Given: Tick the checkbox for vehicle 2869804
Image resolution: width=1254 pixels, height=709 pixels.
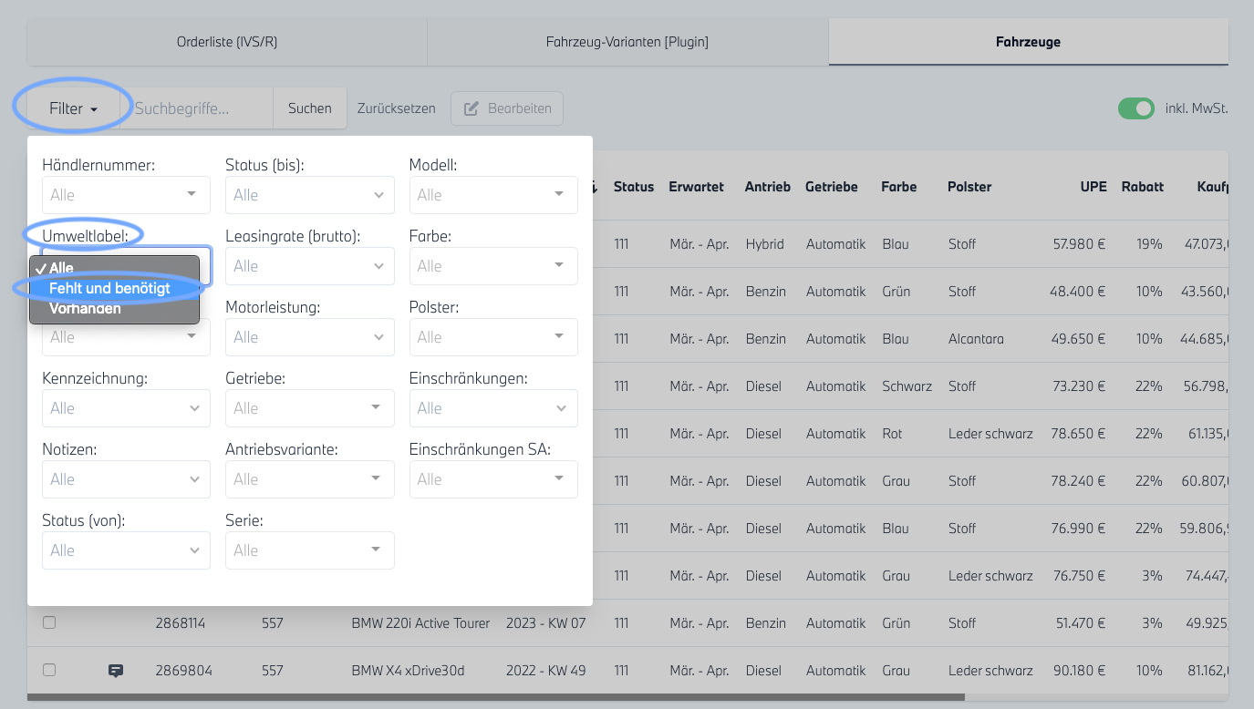Looking at the screenshot, I should (x=49, y=670).
